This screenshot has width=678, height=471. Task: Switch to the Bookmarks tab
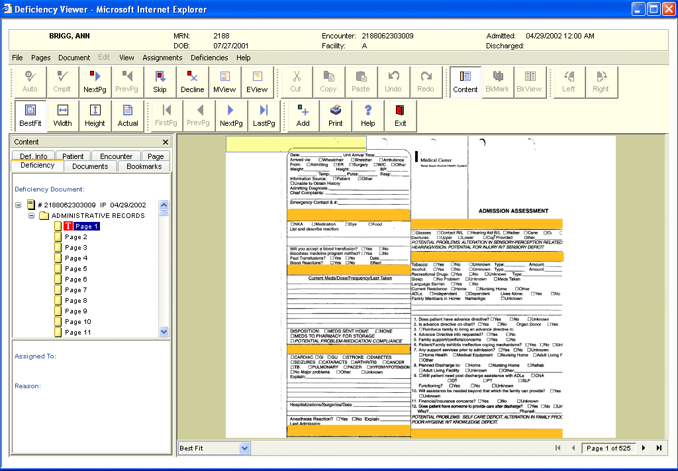[144, 166]
